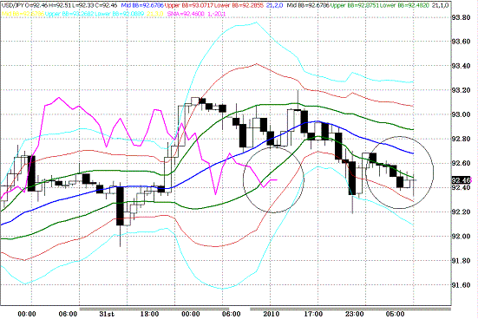Click the cyan Upper BB=93.2682 legend entry
This screenshot has height=319, width=478.
pyautogui.click(x=69, y=13)
